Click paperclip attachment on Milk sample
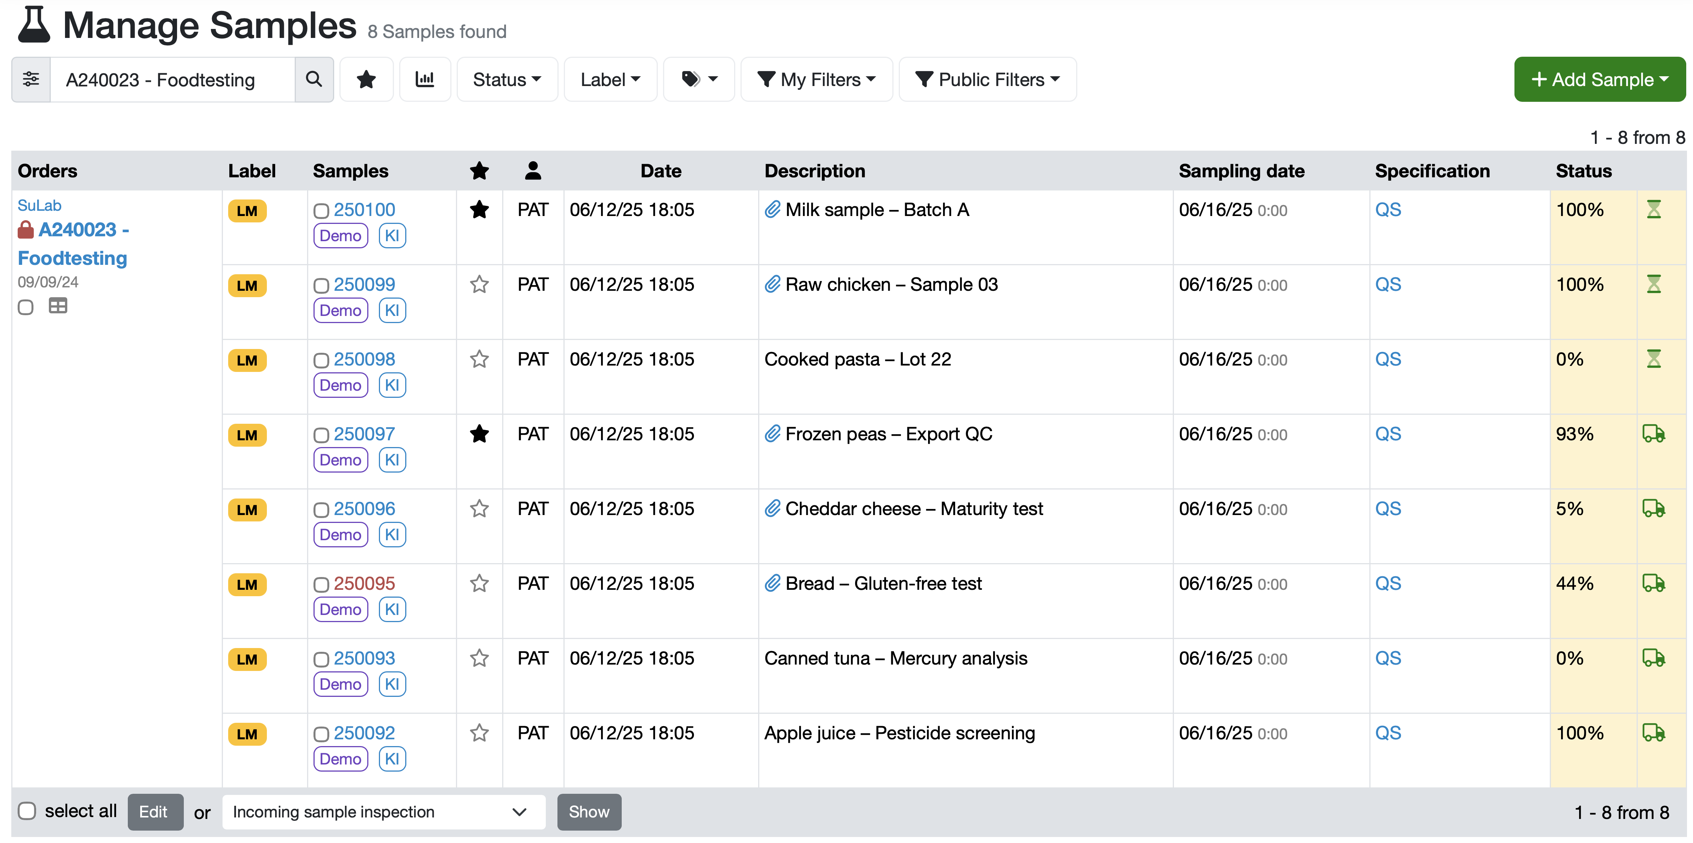The image size is (1693, 843). (x=772, y=210)
